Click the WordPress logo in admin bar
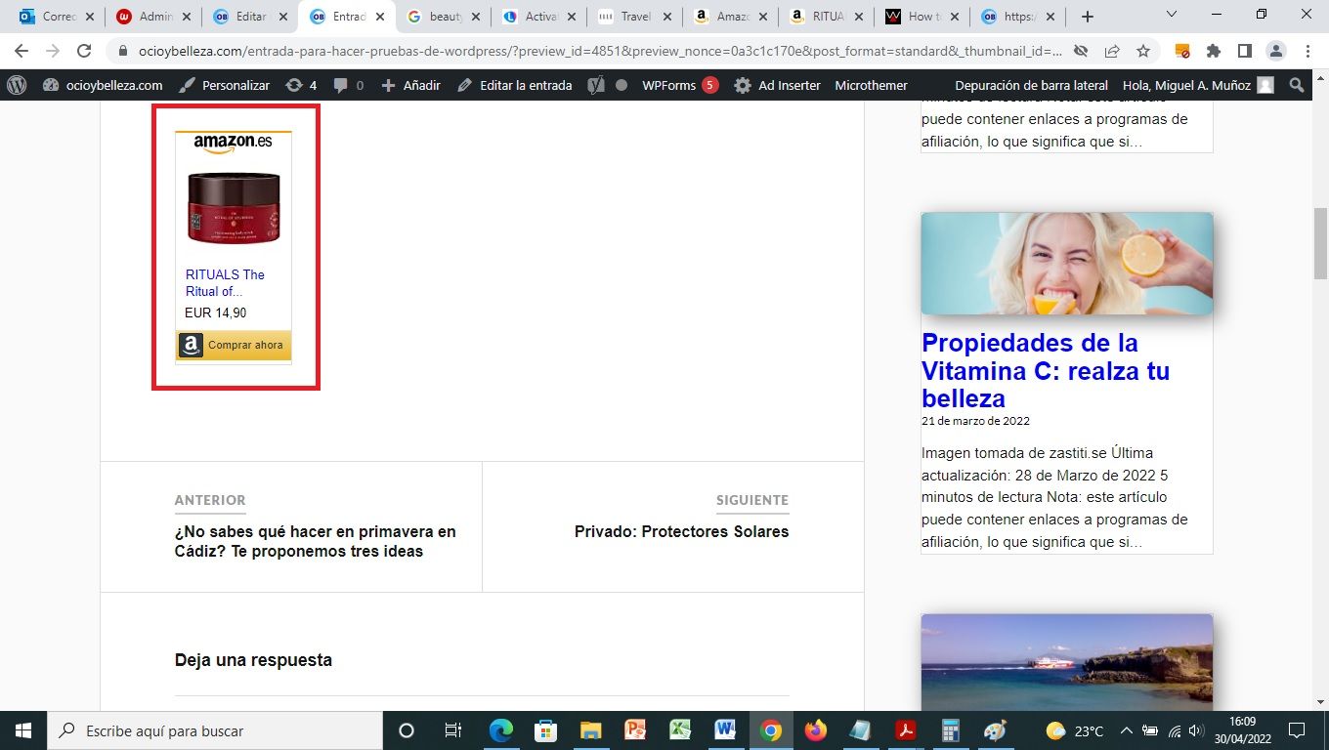1329x750 pixels. pos(17,85)
